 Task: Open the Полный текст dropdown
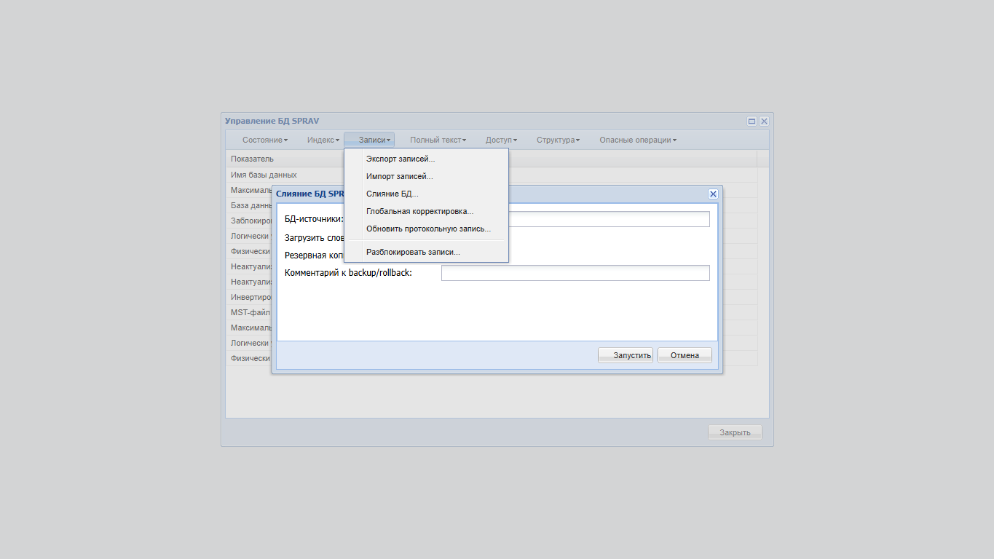(x=438, y=140)
